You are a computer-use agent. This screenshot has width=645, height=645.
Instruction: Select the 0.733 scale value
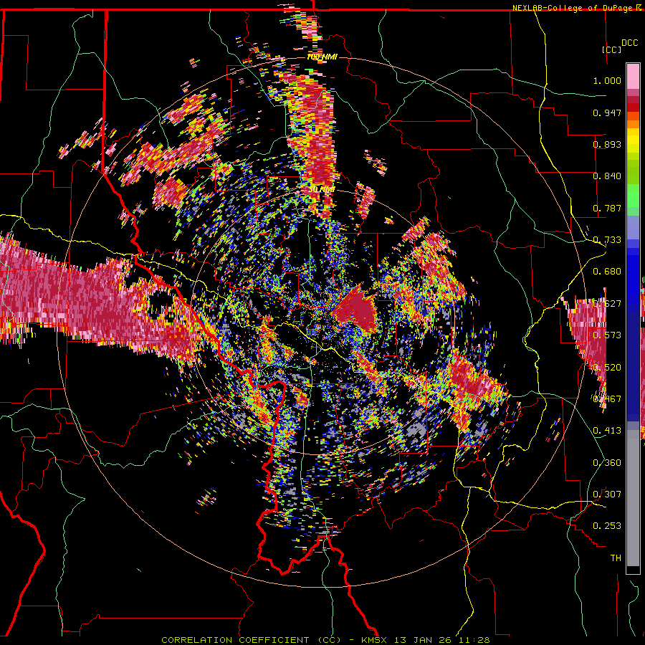607,240
